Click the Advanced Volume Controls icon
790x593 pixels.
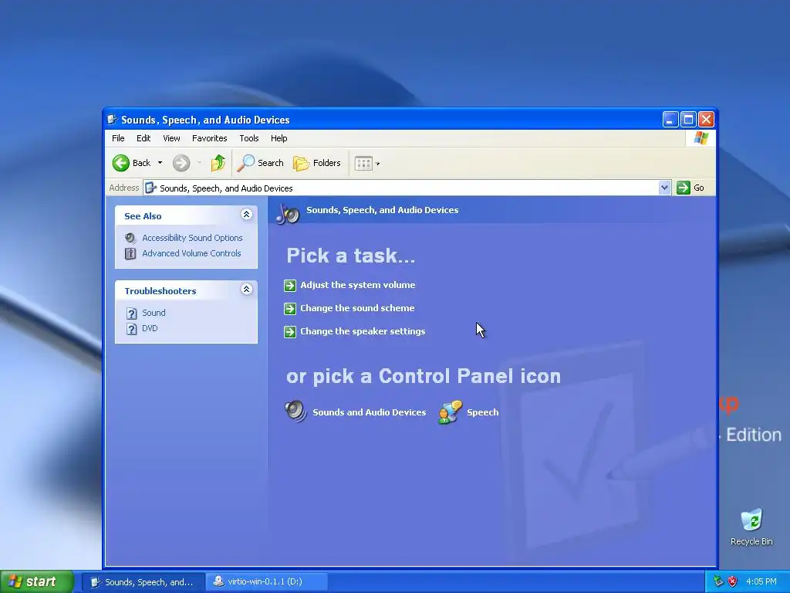coord(130,253)
